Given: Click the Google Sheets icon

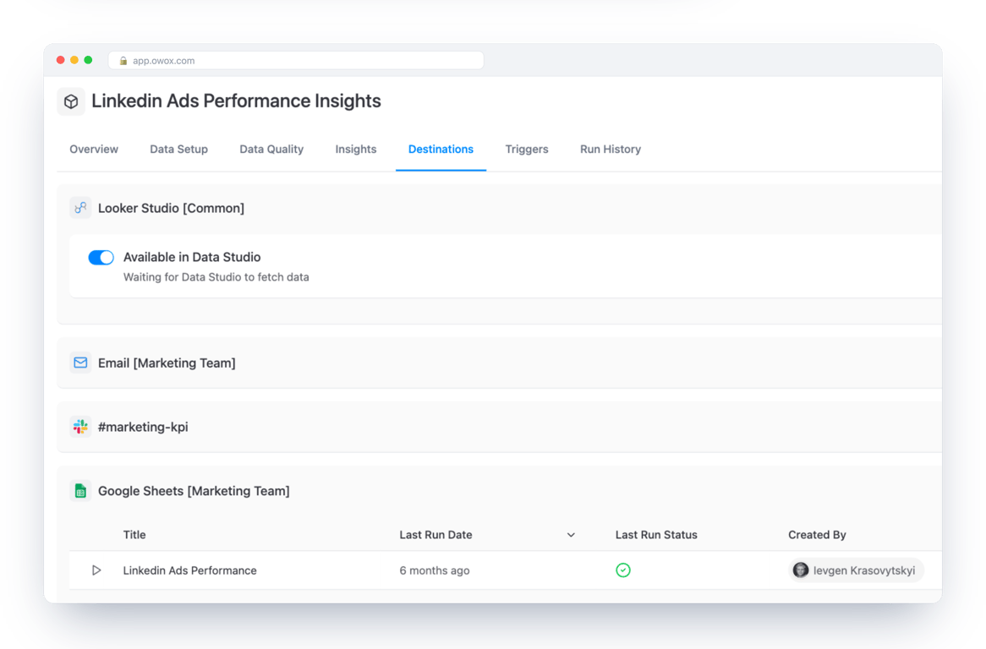Looking at the screenshot, I should tap(80, 491).
